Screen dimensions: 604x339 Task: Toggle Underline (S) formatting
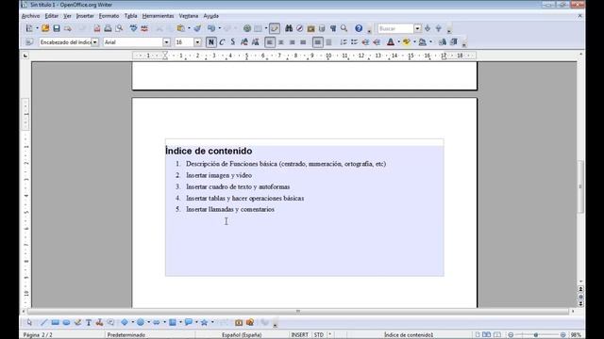pyautogui.click(x=233, y=42)
